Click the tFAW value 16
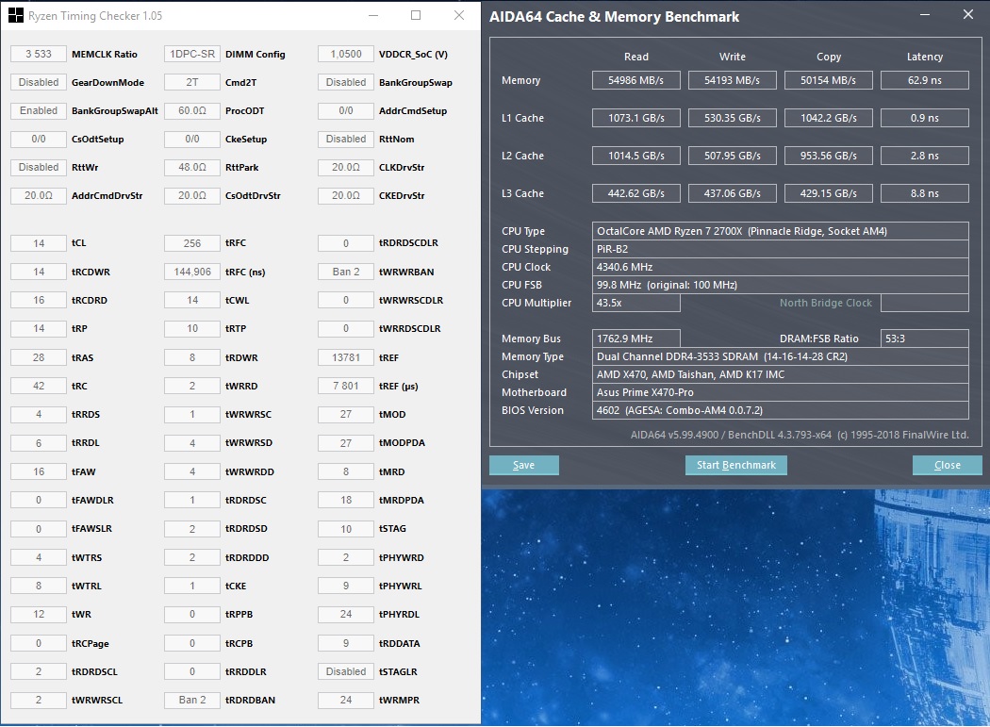The image size is (990, 727). coord(39,471)
